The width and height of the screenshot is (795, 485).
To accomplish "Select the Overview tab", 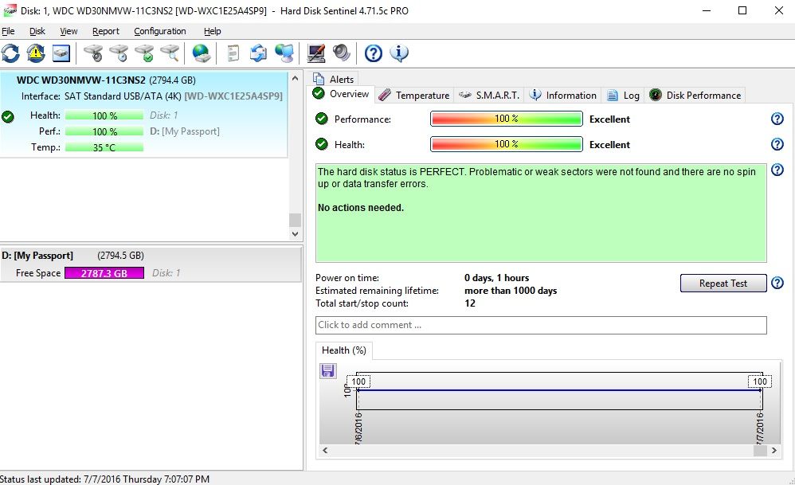I will click(341, 94).
